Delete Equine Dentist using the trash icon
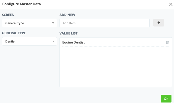 (x=167, y=42)
